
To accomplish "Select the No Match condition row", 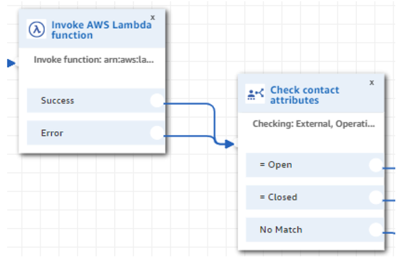I will point(315,230).
